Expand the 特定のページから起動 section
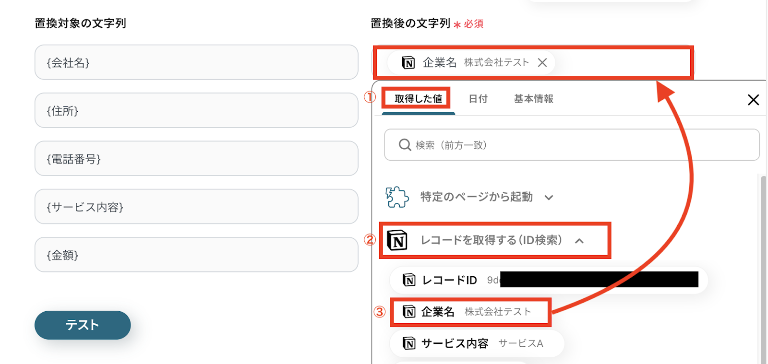 pyautogui.click(x=549, y=198)
